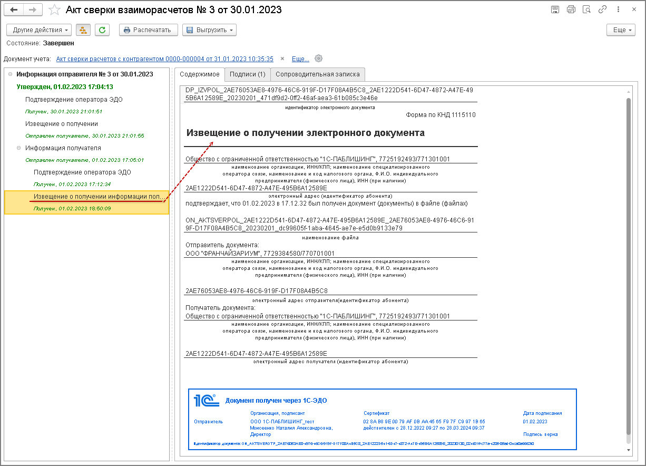Viewport: 646px width, 466px height.
Task: Click the content scrollbar up arrow
Action: tap(628, 91)
